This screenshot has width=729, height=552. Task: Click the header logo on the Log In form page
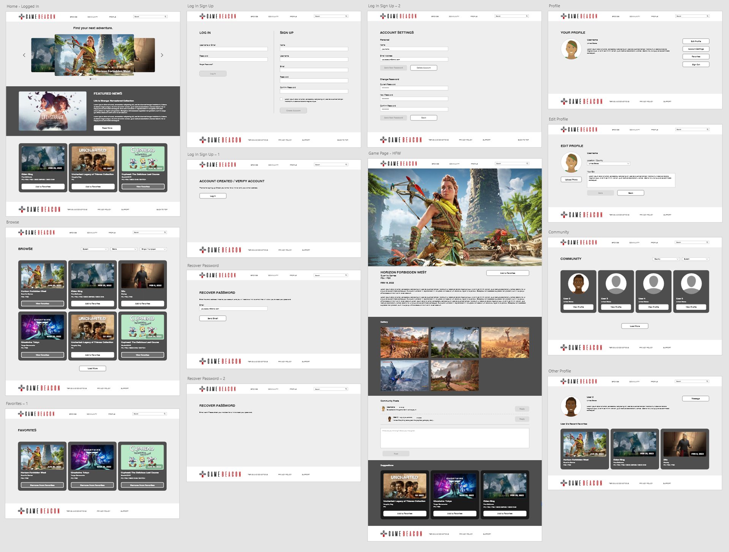click(218, 16)
